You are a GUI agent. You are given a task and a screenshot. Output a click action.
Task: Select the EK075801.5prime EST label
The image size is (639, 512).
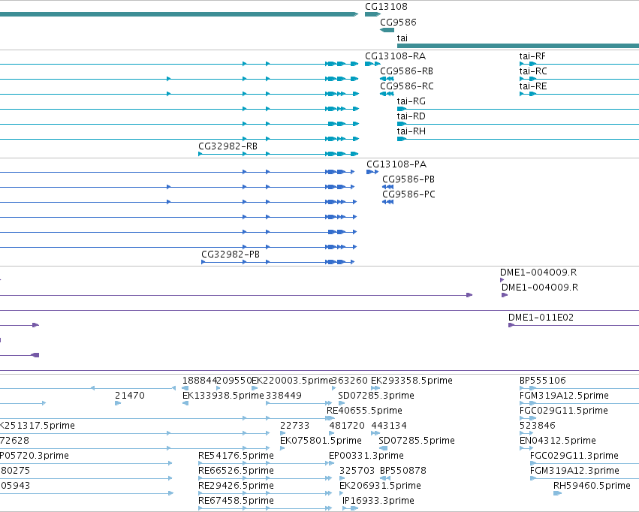click(x=321, y=441)
